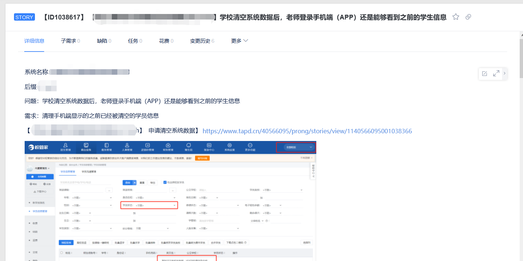This screenshot has width=523, height=261.
Task: Click the 需求 paragraph about 清理手机端
Action: point(92,116)
